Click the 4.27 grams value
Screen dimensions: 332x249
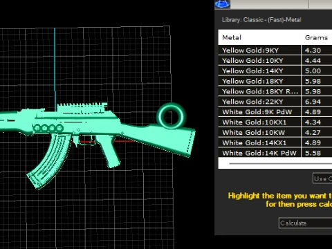tap(313, 132)
